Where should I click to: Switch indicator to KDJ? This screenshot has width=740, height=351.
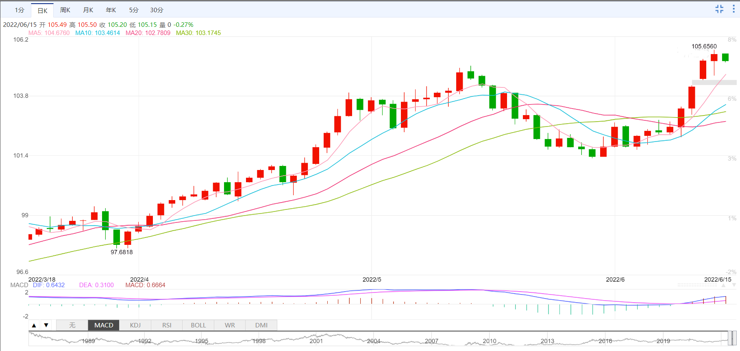135,325
